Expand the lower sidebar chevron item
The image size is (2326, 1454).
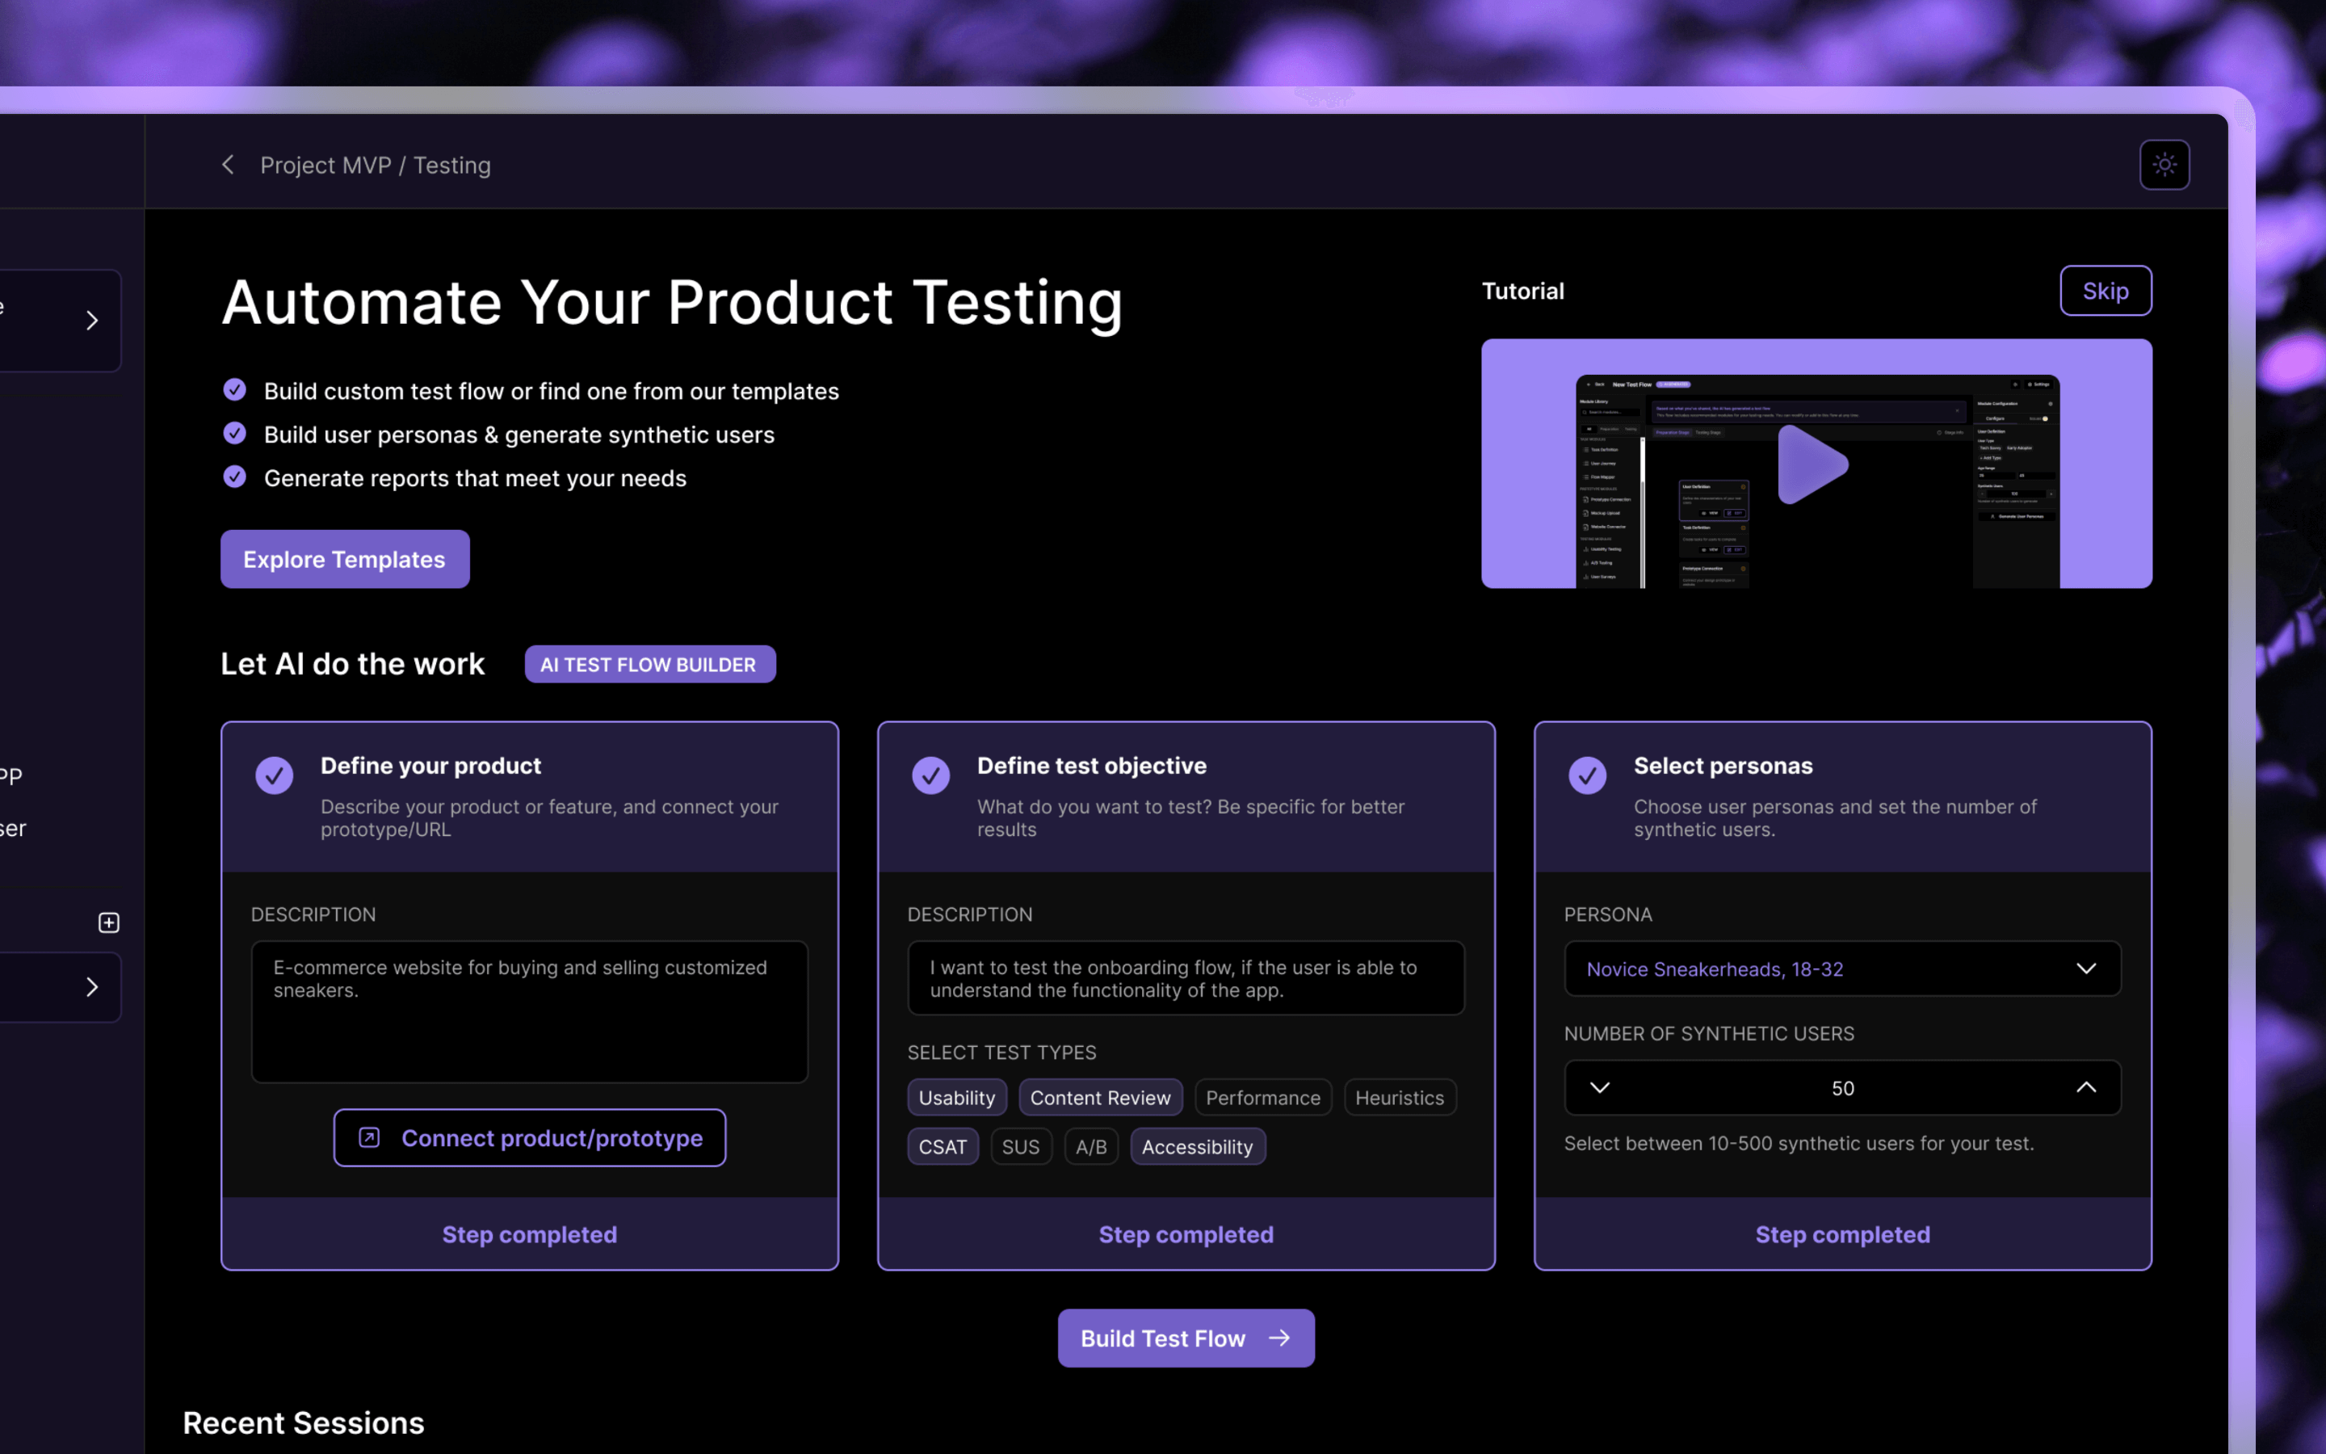pos(92,986)
